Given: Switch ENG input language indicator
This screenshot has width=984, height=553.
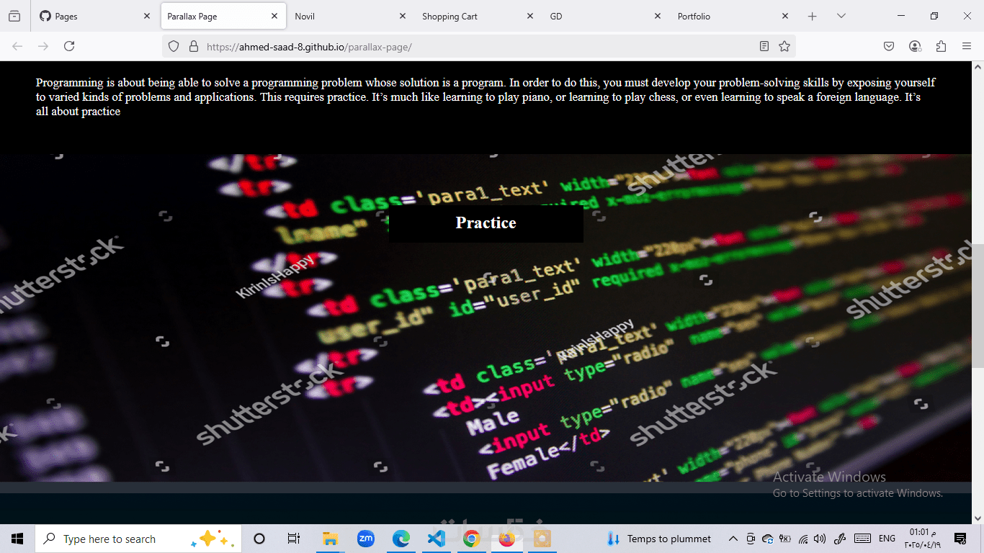Looking at the screenshot, I should point(887,539).
